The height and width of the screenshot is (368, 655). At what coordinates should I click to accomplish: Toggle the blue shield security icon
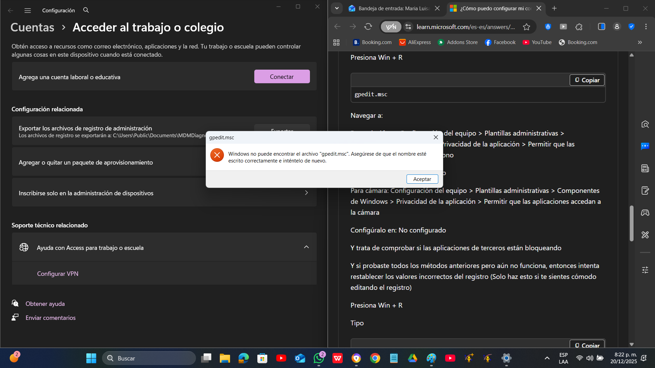[x=632, y=27]
